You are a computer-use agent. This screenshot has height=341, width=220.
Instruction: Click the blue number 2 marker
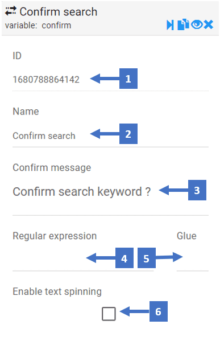[128, 134]
